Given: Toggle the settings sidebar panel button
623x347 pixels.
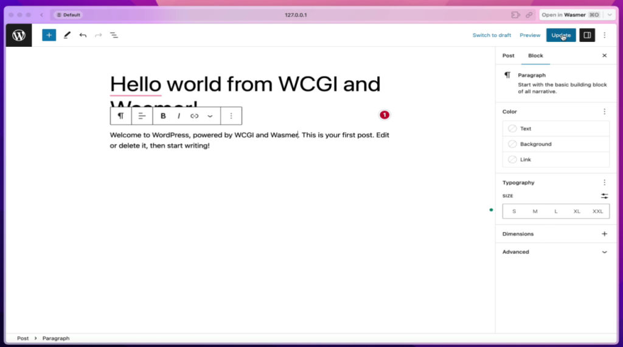Looking at the screenshot, I should pos(586,35).
